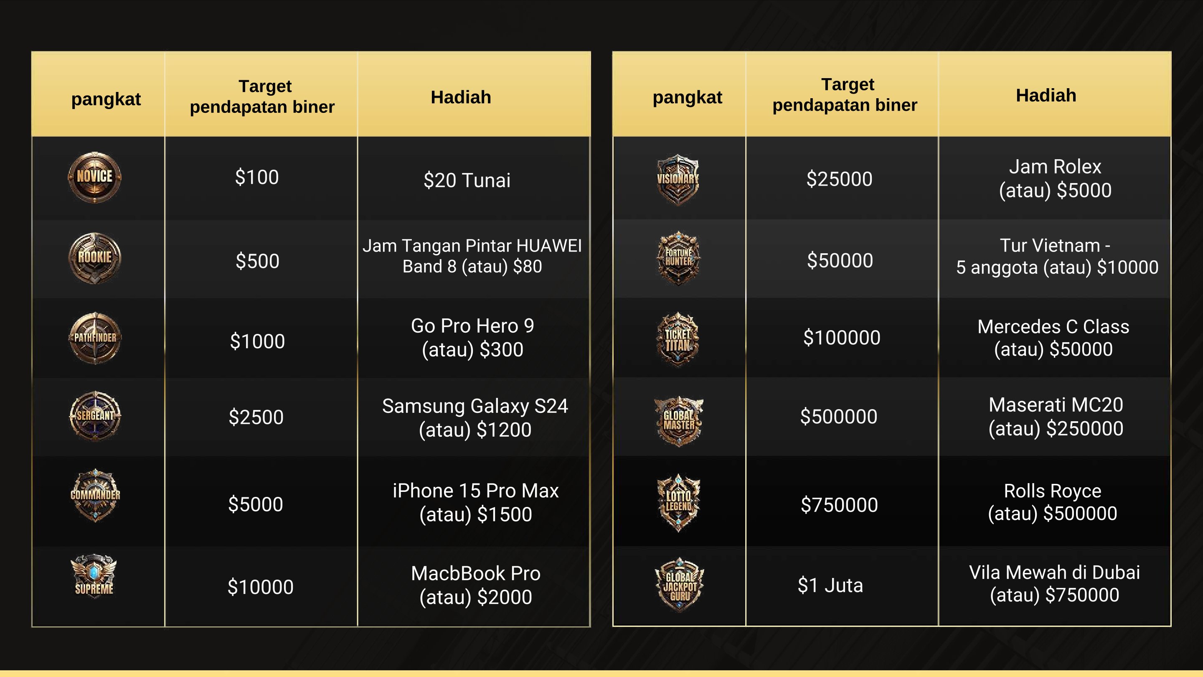The width and height of the screenshot is (1203, 677).
Task: Click the Commander rank badge
Action: pyautogui.click(x=95, y=495)
